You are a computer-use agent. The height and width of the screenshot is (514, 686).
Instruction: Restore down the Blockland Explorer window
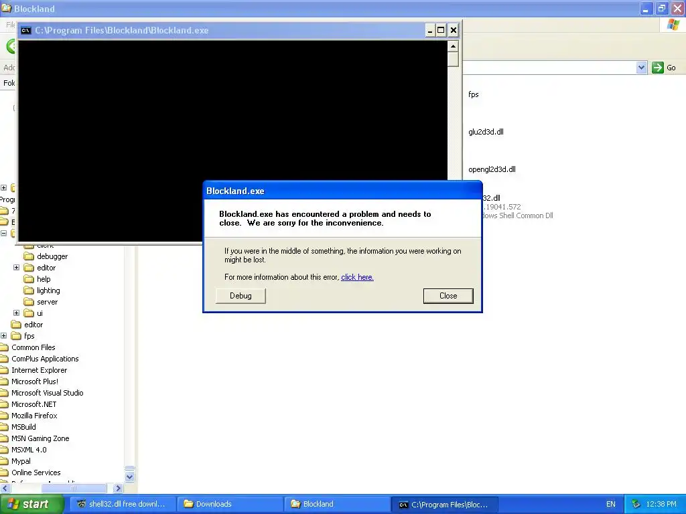click(661, 8)
